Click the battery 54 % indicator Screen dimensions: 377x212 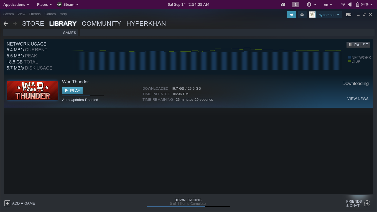pyautogui.click(x=362, y=4)
